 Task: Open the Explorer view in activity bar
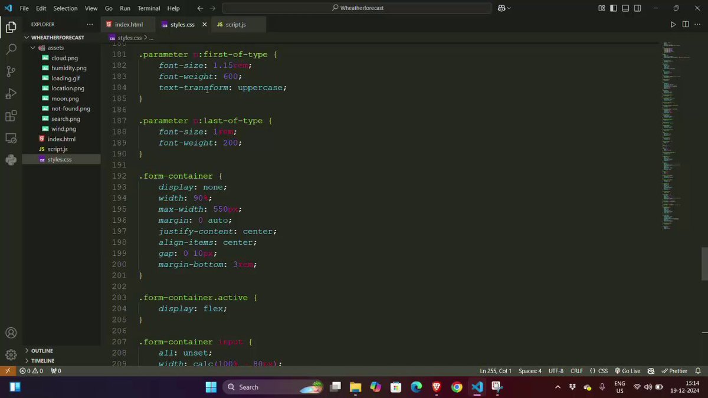pos(11,27)
